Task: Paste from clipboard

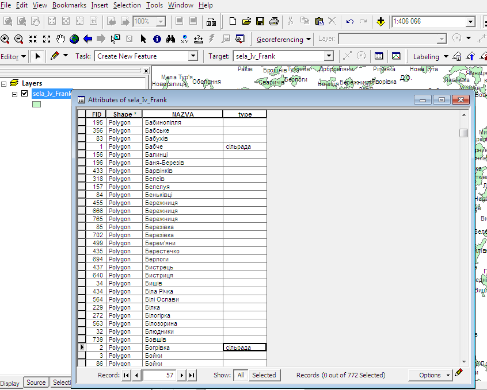Action: 319,21
